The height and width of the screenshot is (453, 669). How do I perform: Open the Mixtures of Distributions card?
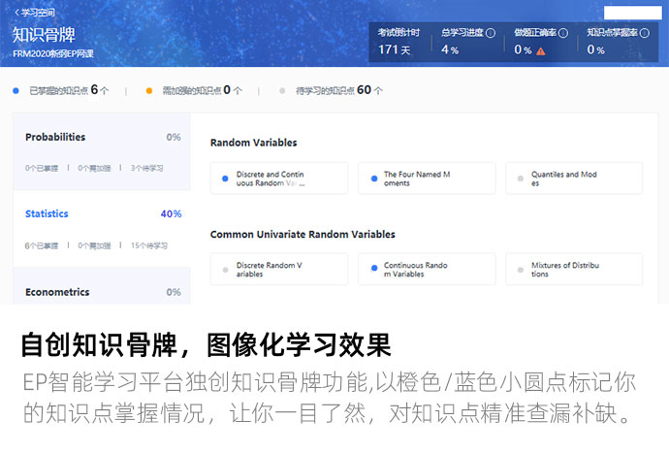574,269
